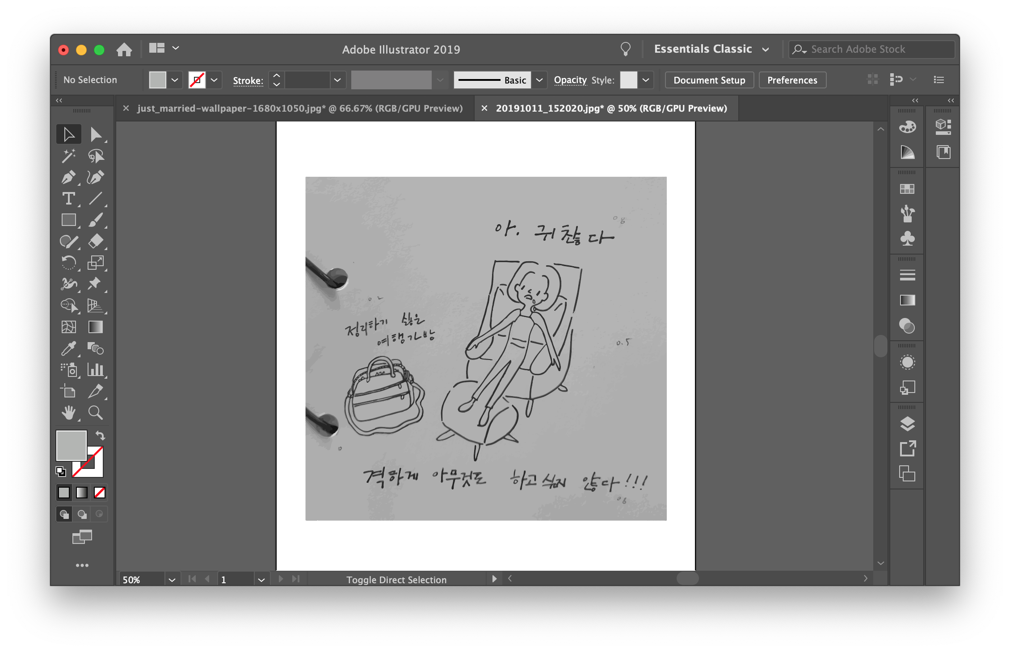
Task: Select the Hand tool
Action: pos(68,413)
